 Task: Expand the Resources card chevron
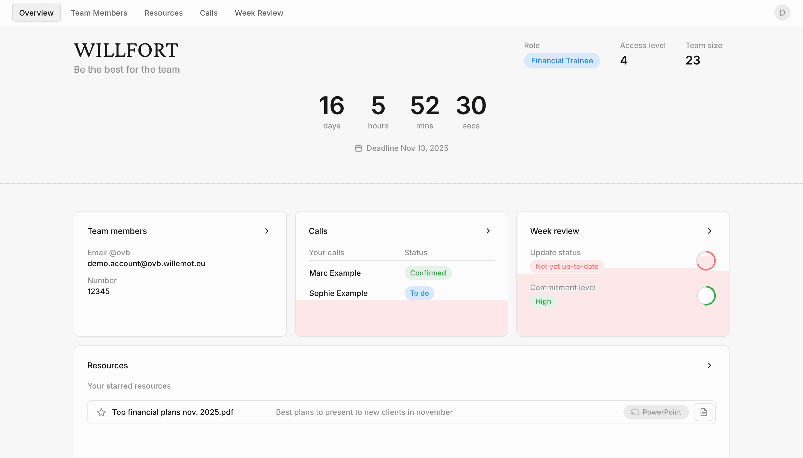709,365
